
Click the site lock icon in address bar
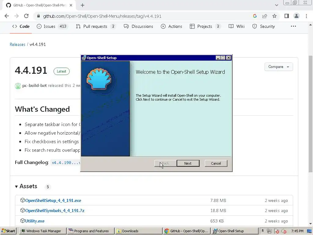point(39,16)
